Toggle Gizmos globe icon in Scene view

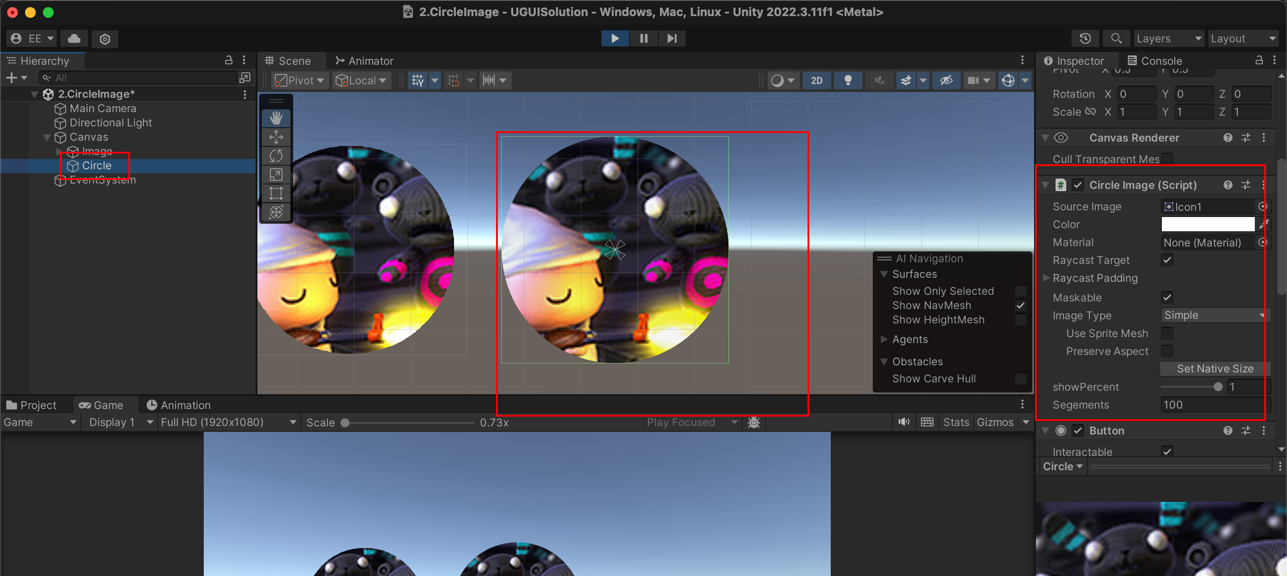pos(1008,80)
